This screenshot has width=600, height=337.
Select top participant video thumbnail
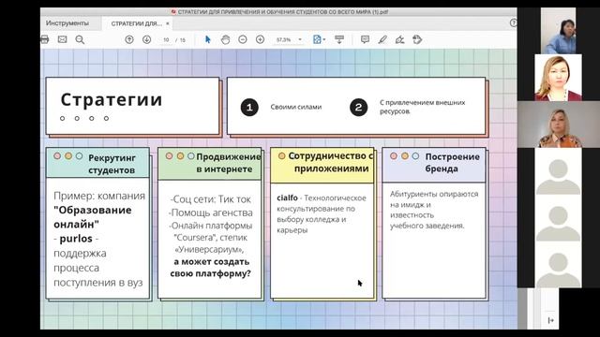pyautogui.click(x=559, y=31)
